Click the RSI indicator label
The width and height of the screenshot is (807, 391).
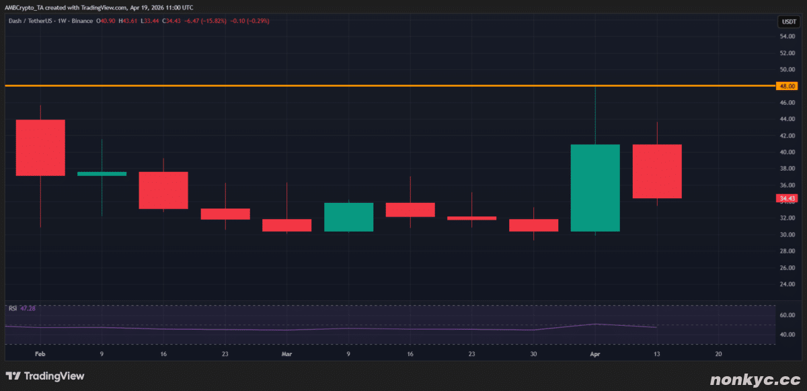pyautogui.click(x=12, y=308)
